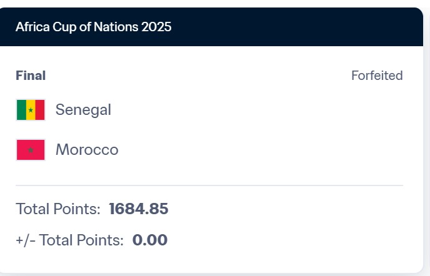The height and width of the screenshot is (276, 430).
Task: Click the divider line above Total Points
Action: point(209,185)
